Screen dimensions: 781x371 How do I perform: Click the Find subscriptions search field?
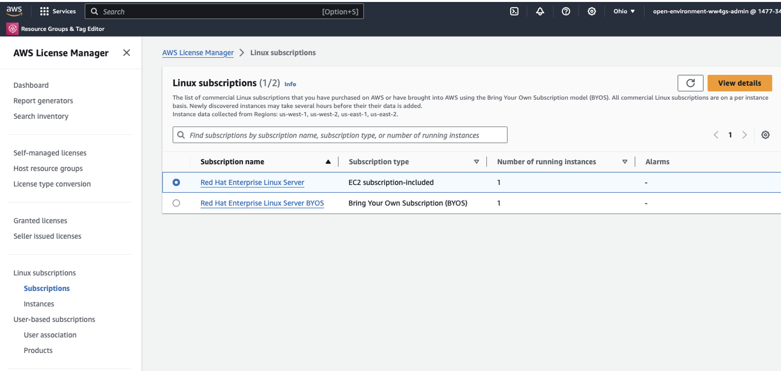coord(340,135)
